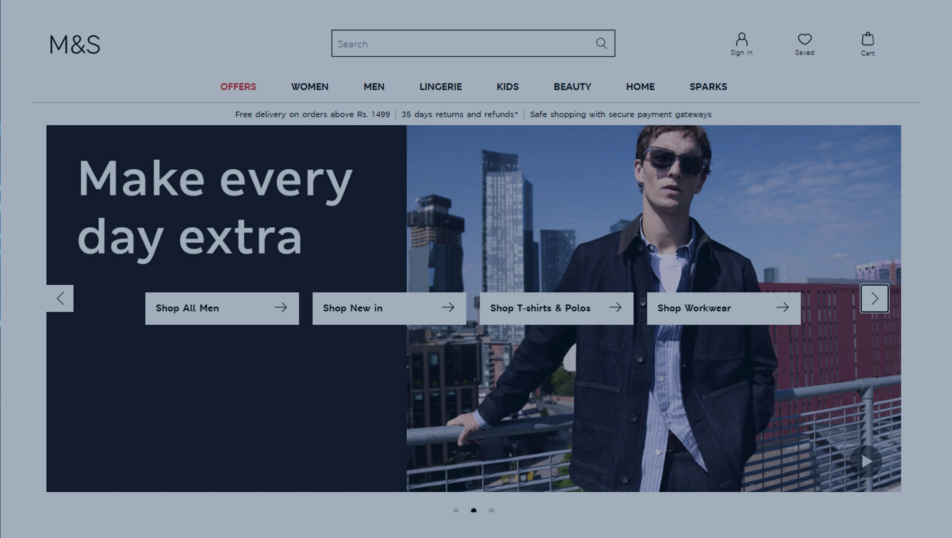Viewport: 952px width, 538px height.
Task: Advance the carousel with the right arrow
Action: click(874, 298)
